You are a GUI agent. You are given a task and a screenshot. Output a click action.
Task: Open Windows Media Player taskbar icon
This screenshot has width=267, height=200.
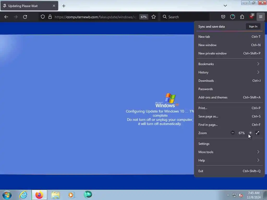pyautogui.click(x=71, y=195)
